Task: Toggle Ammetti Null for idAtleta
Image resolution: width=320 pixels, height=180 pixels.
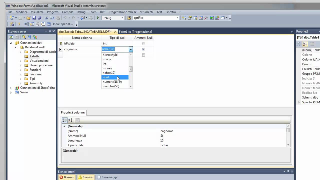Action: (143, 43)
